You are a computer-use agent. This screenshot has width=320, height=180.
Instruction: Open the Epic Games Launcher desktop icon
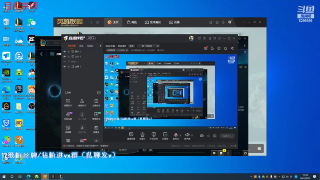pos(19,92)
